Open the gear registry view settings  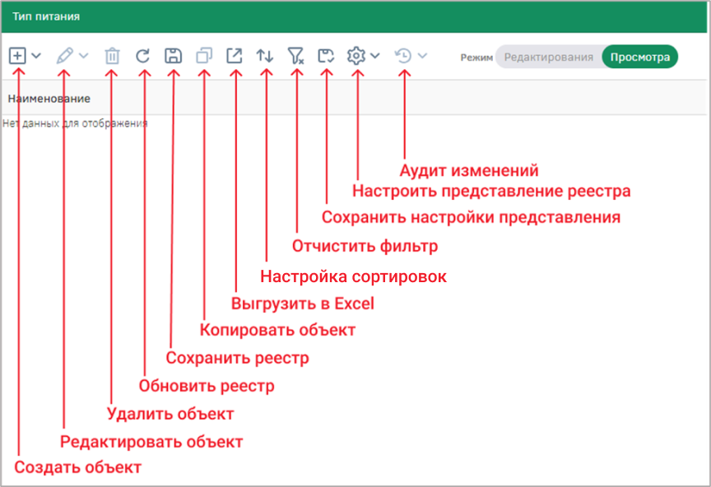coord(356,56)
